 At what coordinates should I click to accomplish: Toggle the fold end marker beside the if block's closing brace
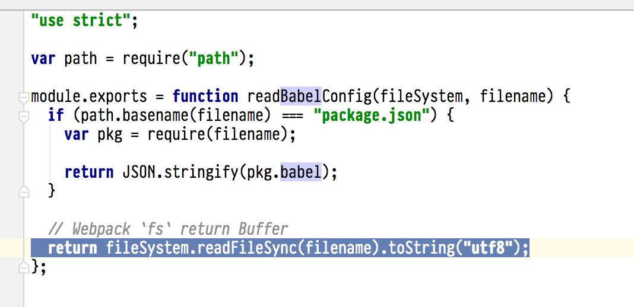tap(24, 191)
